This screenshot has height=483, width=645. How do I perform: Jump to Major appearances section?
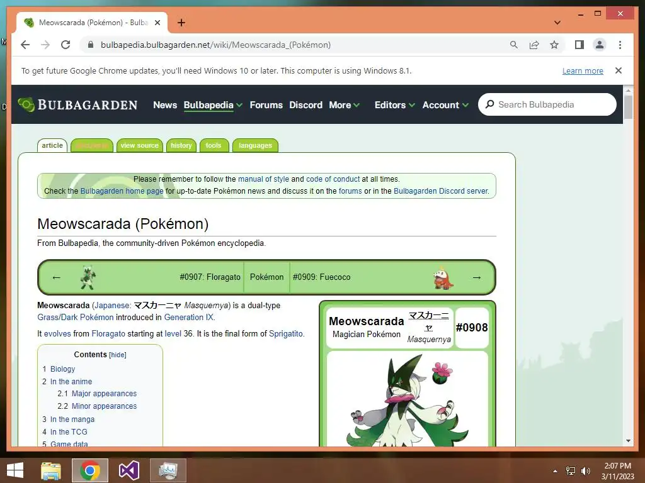pyautogui.click(x=104, y=394)
